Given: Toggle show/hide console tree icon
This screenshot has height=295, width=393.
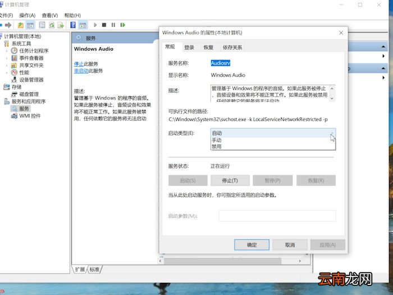Looking at the screenshot, I should point(30,25).
